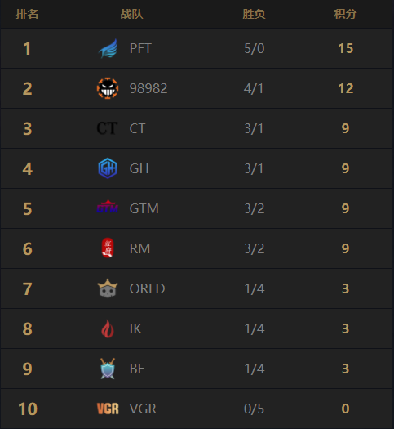
Task: Sort by the 胜负 column header
Action: point(254,14)
